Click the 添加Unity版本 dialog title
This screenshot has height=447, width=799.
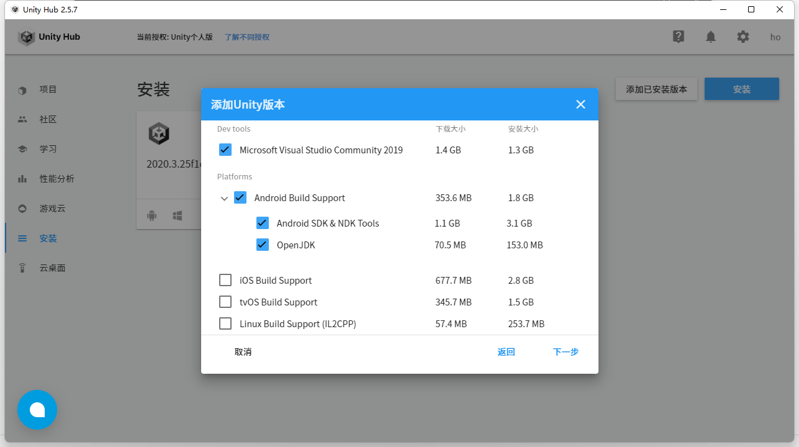coord(248,104)
